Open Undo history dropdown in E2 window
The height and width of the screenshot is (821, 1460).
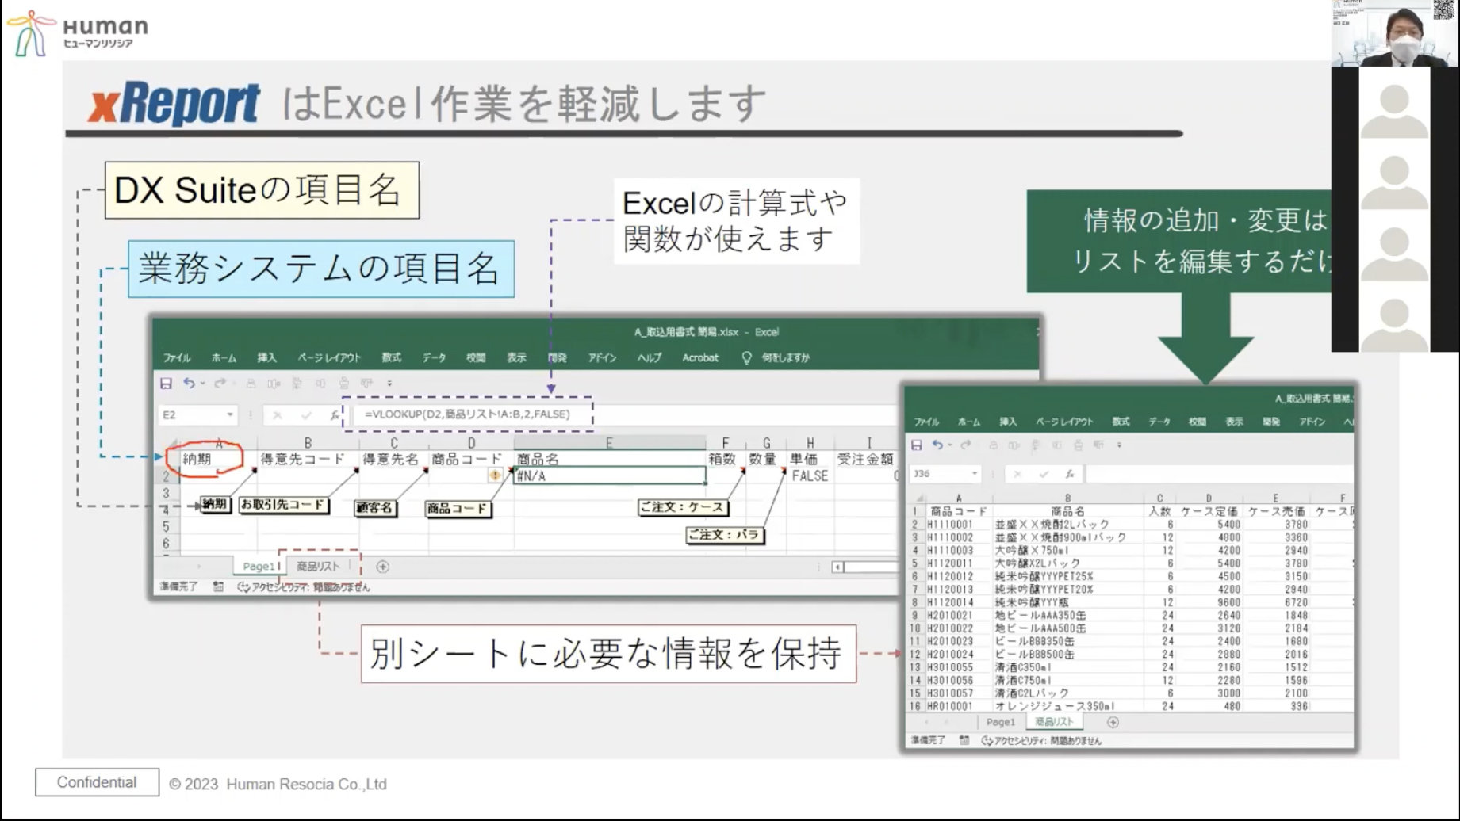coord(203,384)
